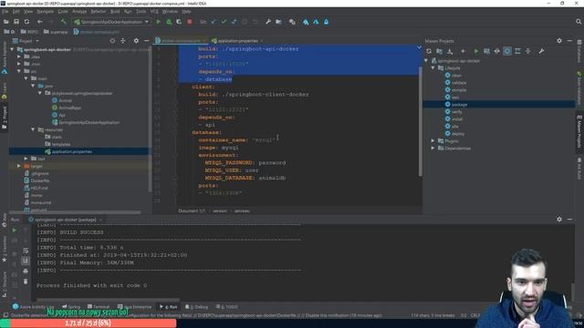Click the red Stop button in main toolbar
This screenshot has width=584, height=328.
[190, 22]
